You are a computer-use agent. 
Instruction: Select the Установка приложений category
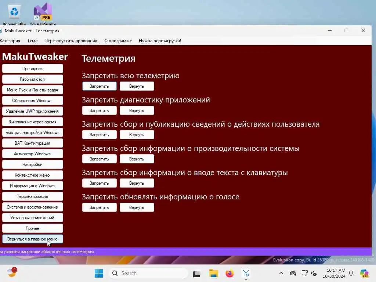tap(33, 218)
